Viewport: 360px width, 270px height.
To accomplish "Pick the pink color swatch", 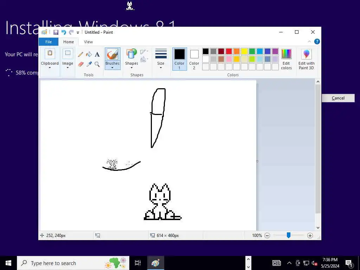I will click(x=229, y=59).
